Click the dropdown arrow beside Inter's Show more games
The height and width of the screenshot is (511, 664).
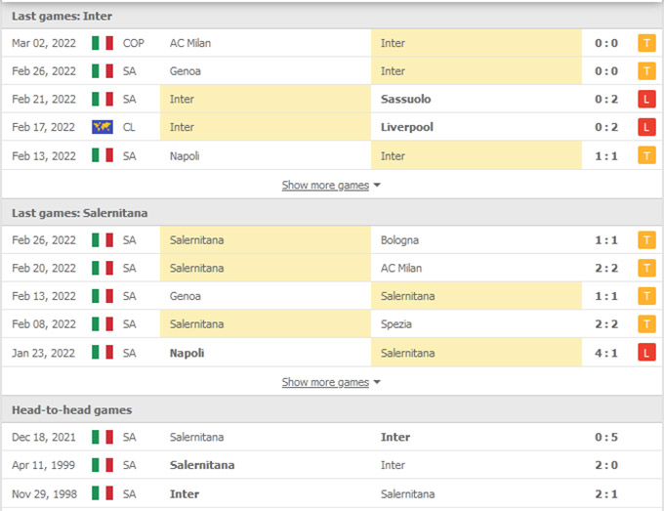point(377,186)
